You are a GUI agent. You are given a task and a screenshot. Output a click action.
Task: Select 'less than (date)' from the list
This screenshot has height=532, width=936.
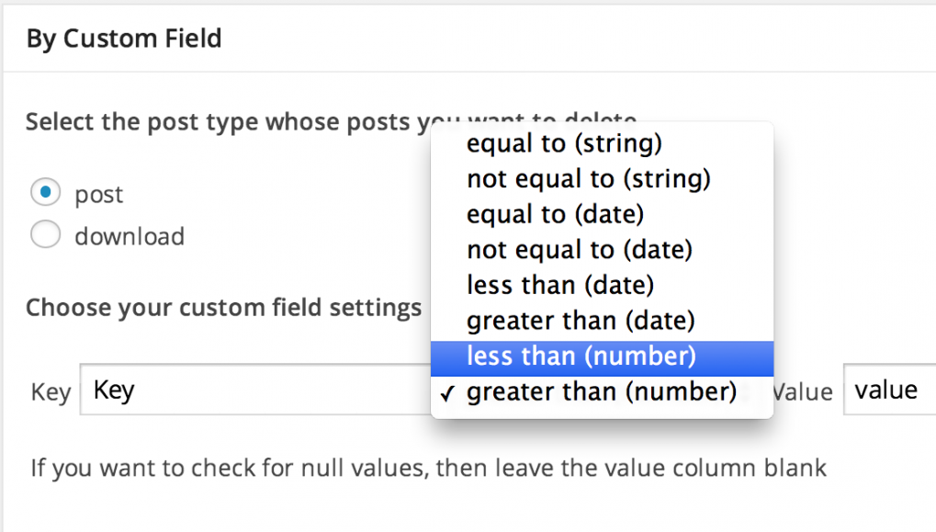point(559,285)
